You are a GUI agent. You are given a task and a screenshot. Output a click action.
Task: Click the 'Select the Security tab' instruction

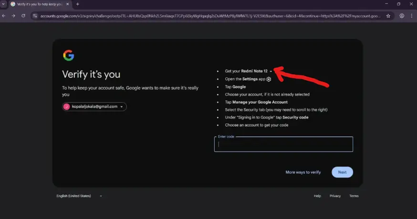(276, 110)
